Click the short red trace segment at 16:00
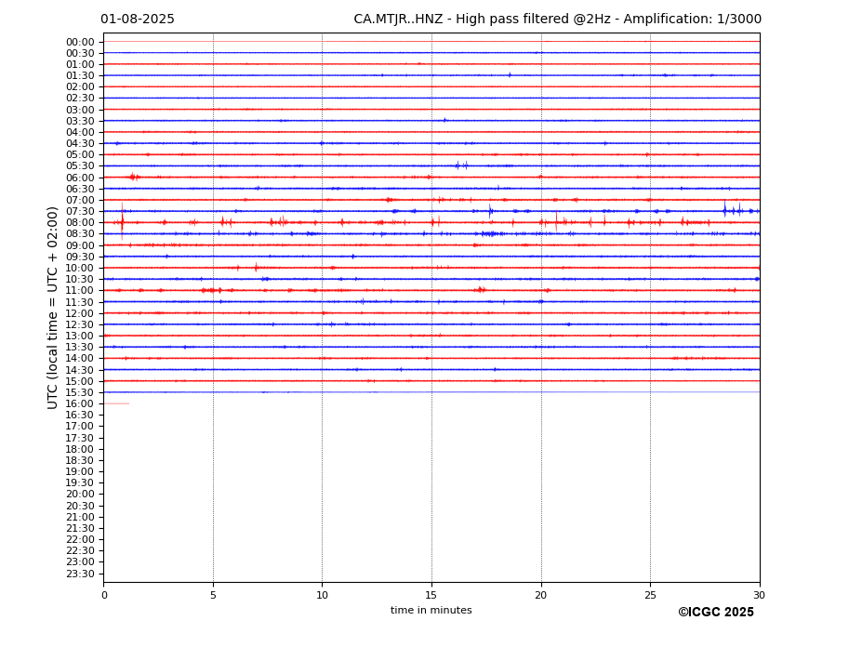 (116, 404)
